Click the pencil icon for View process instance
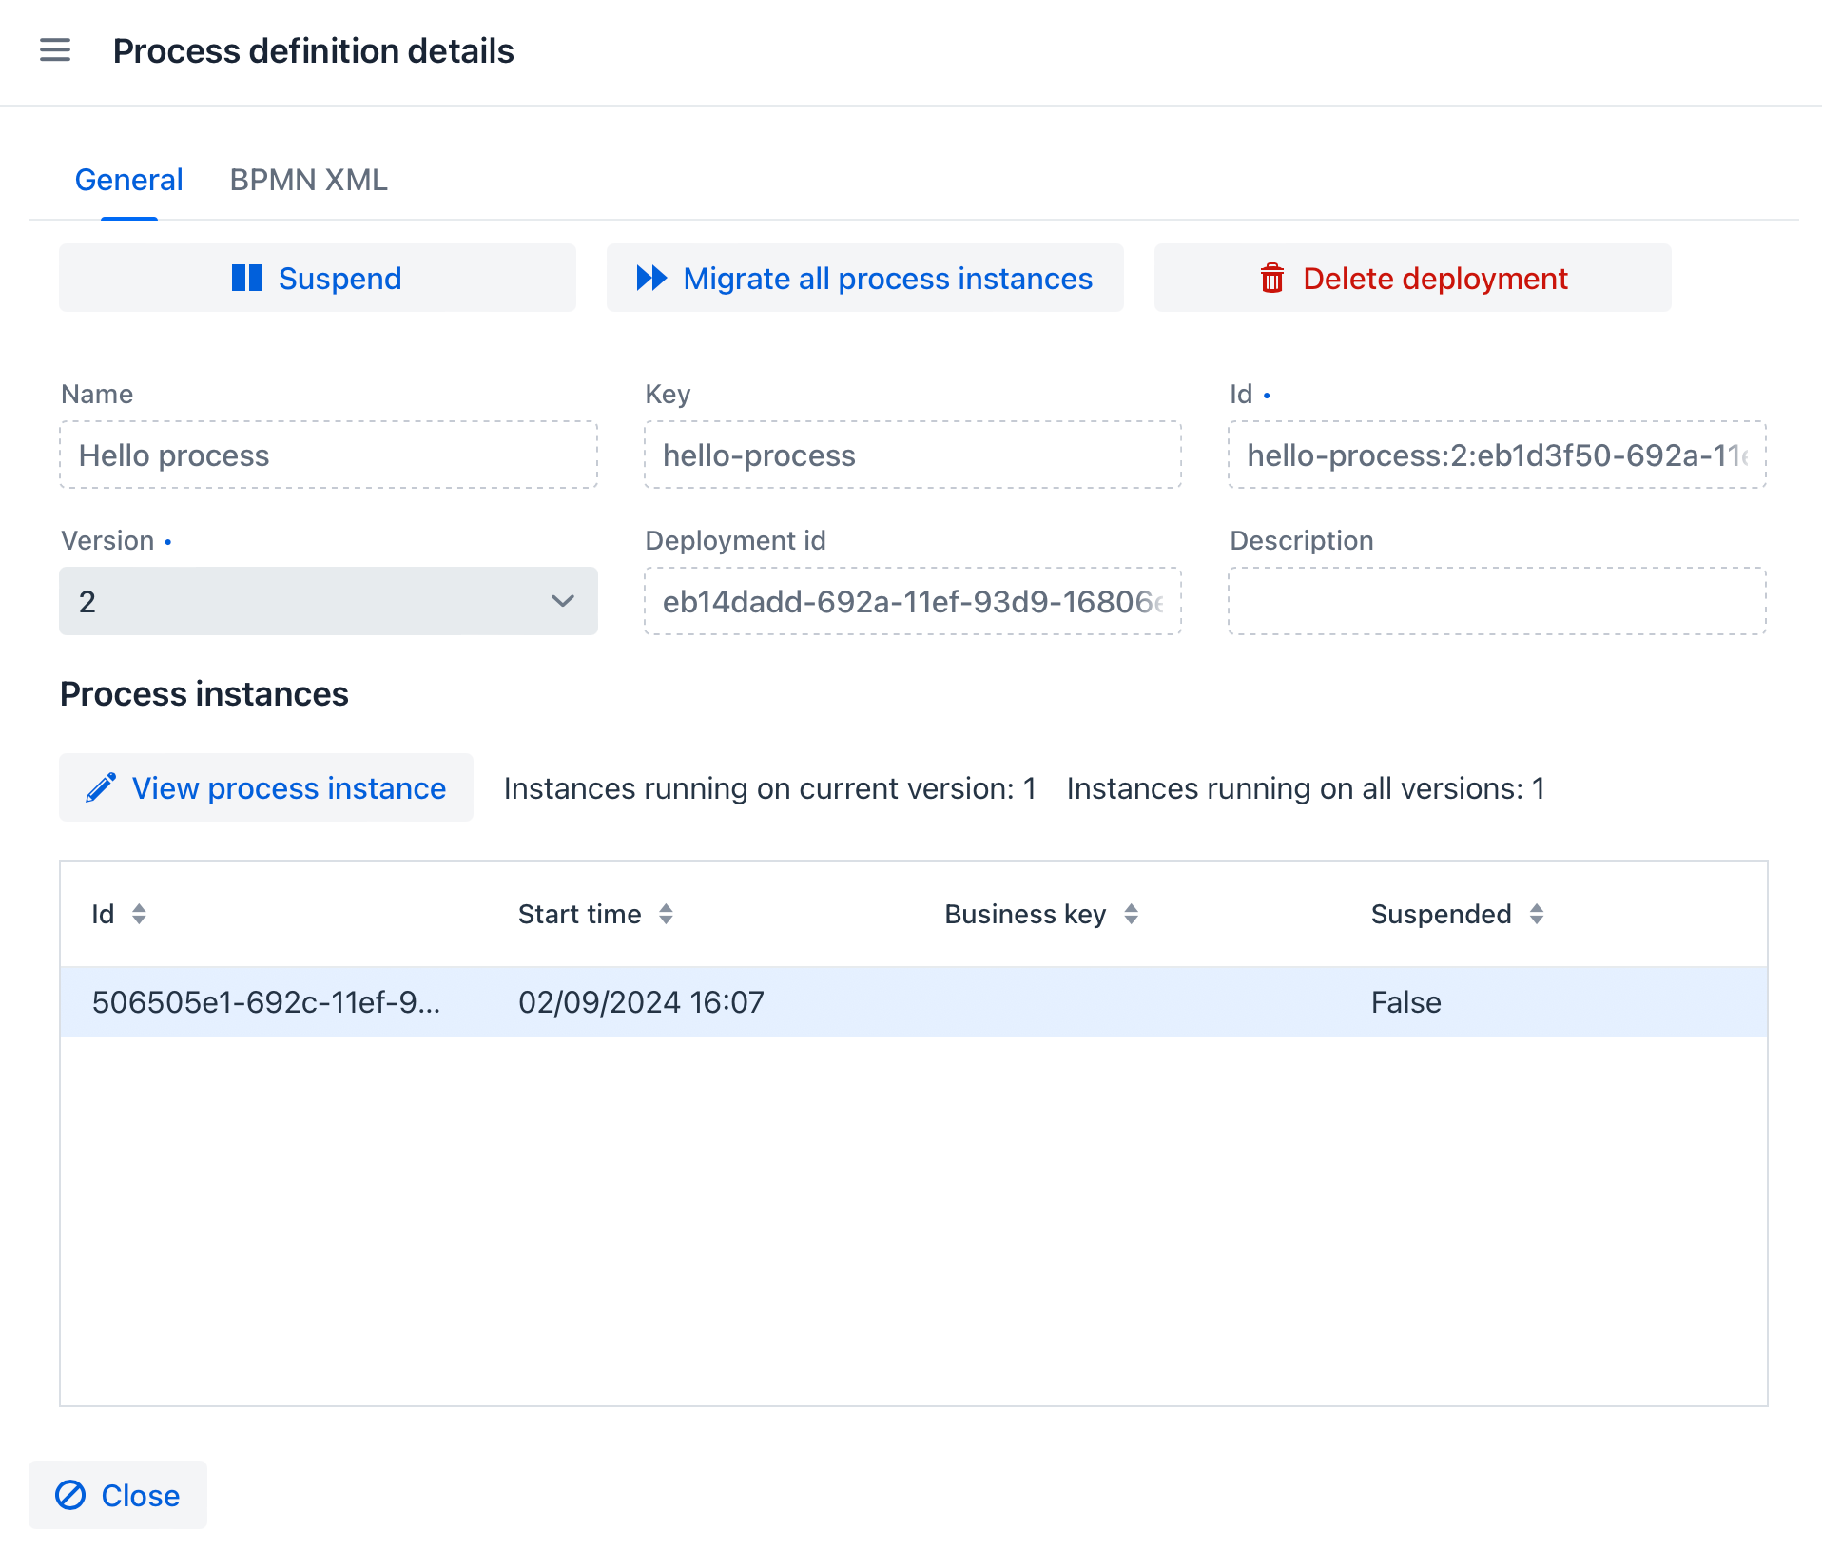 101,787
